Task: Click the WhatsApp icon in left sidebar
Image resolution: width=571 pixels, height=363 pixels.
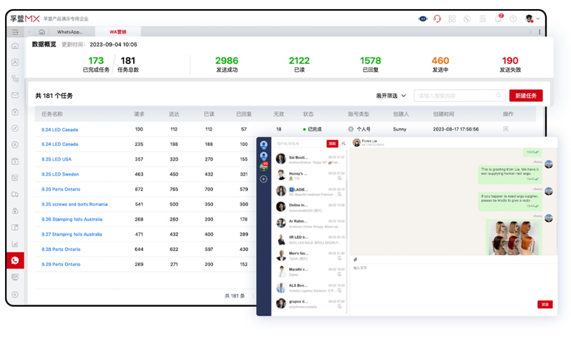Action: pyautogui.click(x=15, y=260)
